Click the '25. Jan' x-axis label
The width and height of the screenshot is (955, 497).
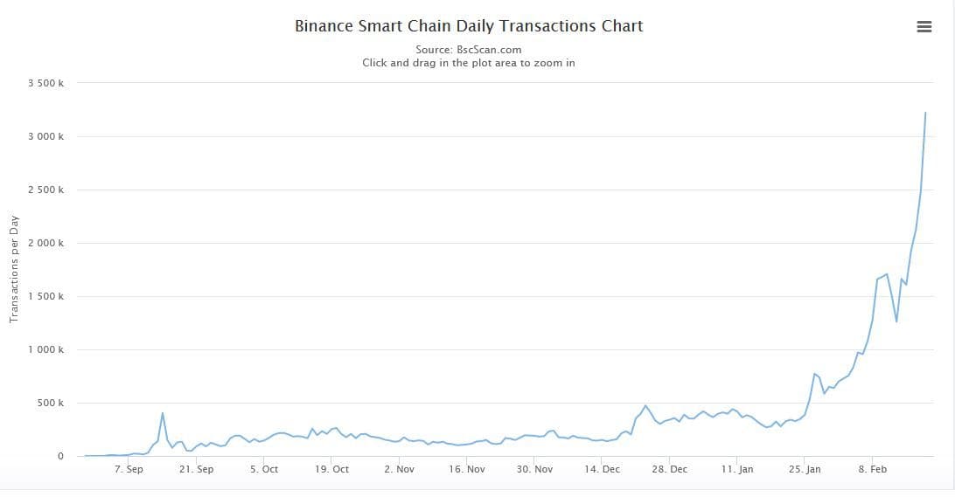tap(805, 469)
